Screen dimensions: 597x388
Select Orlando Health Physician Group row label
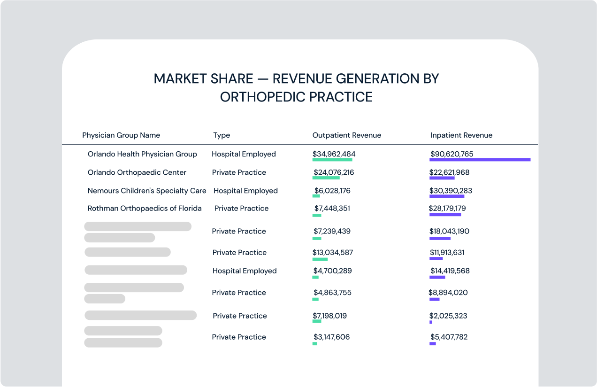(142, 154)
